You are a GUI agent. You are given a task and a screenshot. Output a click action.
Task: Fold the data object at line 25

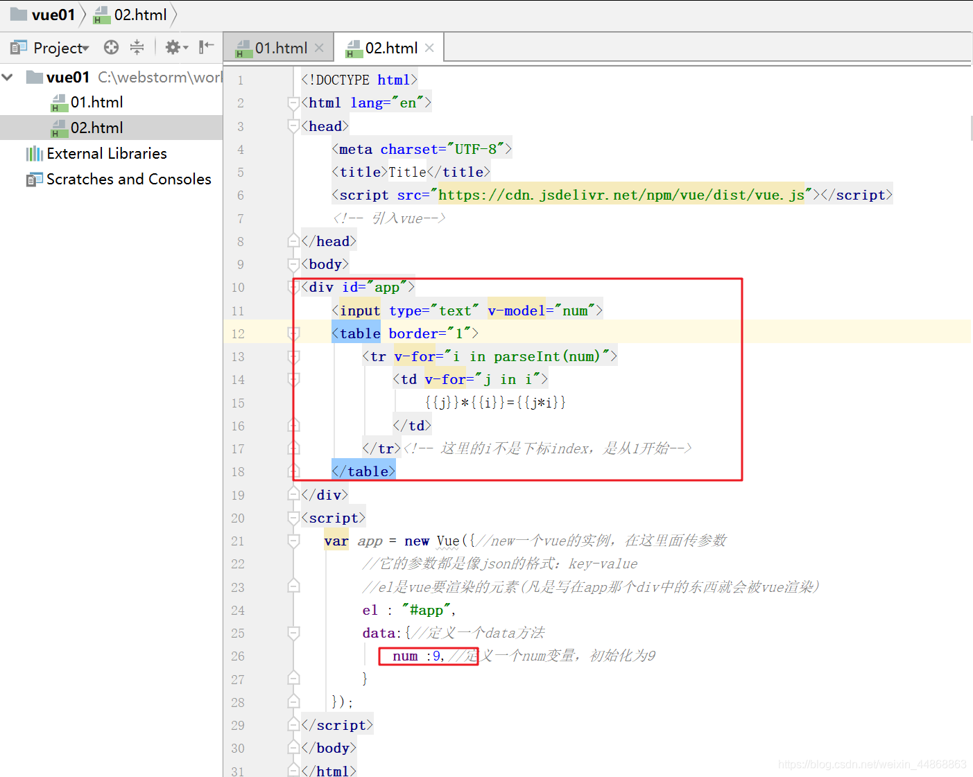tap(293, 633)
